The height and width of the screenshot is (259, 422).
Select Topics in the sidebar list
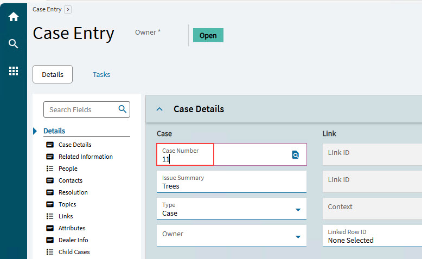(67, 204)
